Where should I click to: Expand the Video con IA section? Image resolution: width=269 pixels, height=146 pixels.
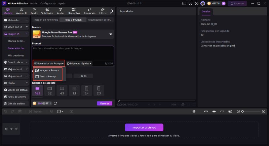[x=16, y=27]
